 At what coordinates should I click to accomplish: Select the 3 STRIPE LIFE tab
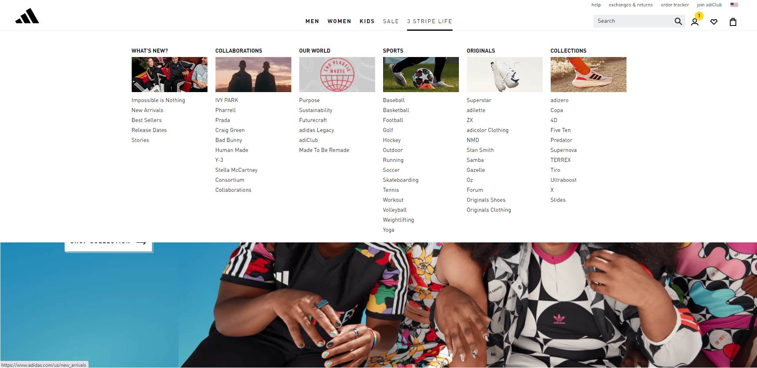point(429,21)
